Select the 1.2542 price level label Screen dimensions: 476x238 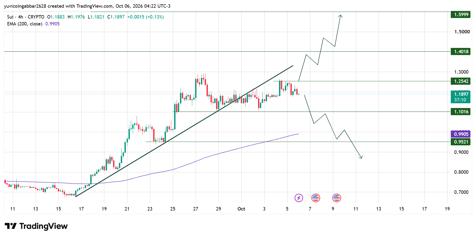tap(461, 81)
